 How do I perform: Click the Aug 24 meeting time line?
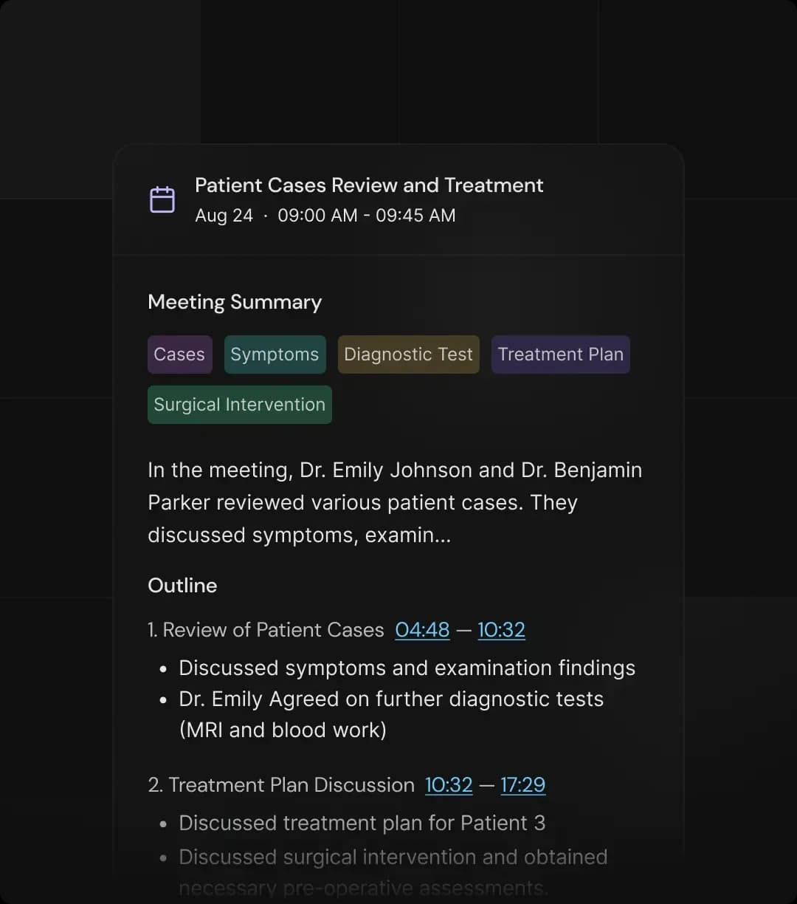(325, 216)
